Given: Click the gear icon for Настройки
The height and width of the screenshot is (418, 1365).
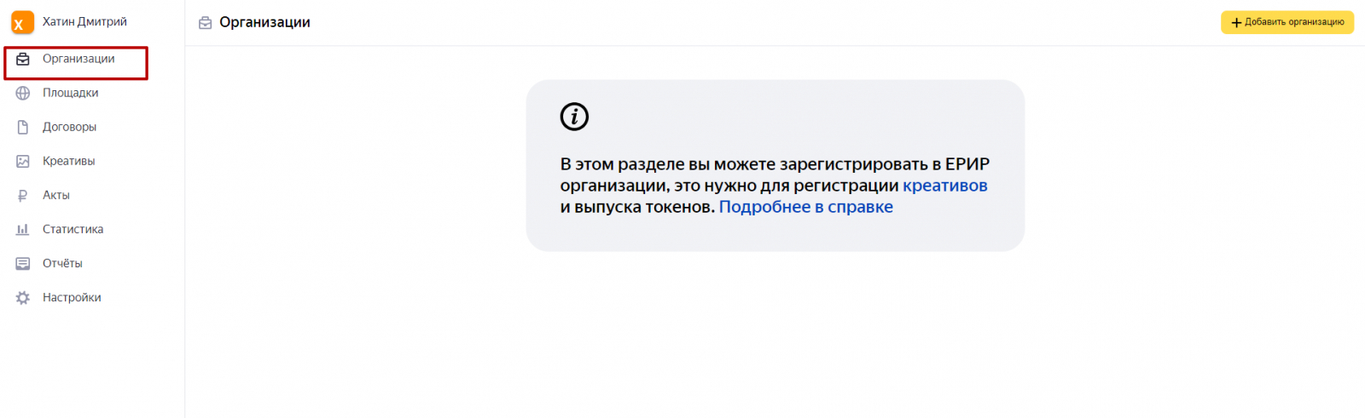Looking at the screenshot, I should (x=23, y=297).
